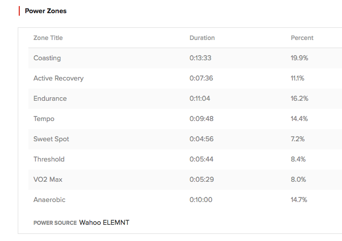The width and height of the screenshot is (342, 241).
Task: Click the Zone Title column header
Action: pos(48,38)
